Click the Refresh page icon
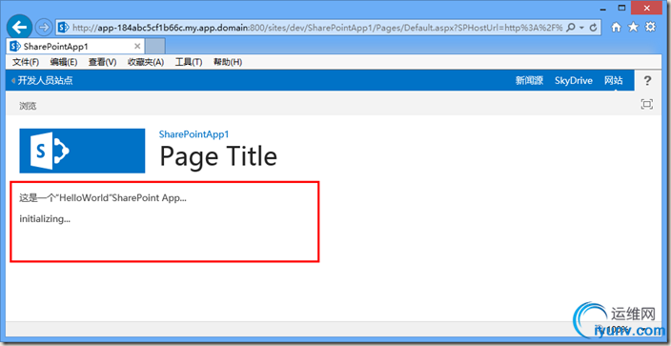 click(x=593, y=28)
